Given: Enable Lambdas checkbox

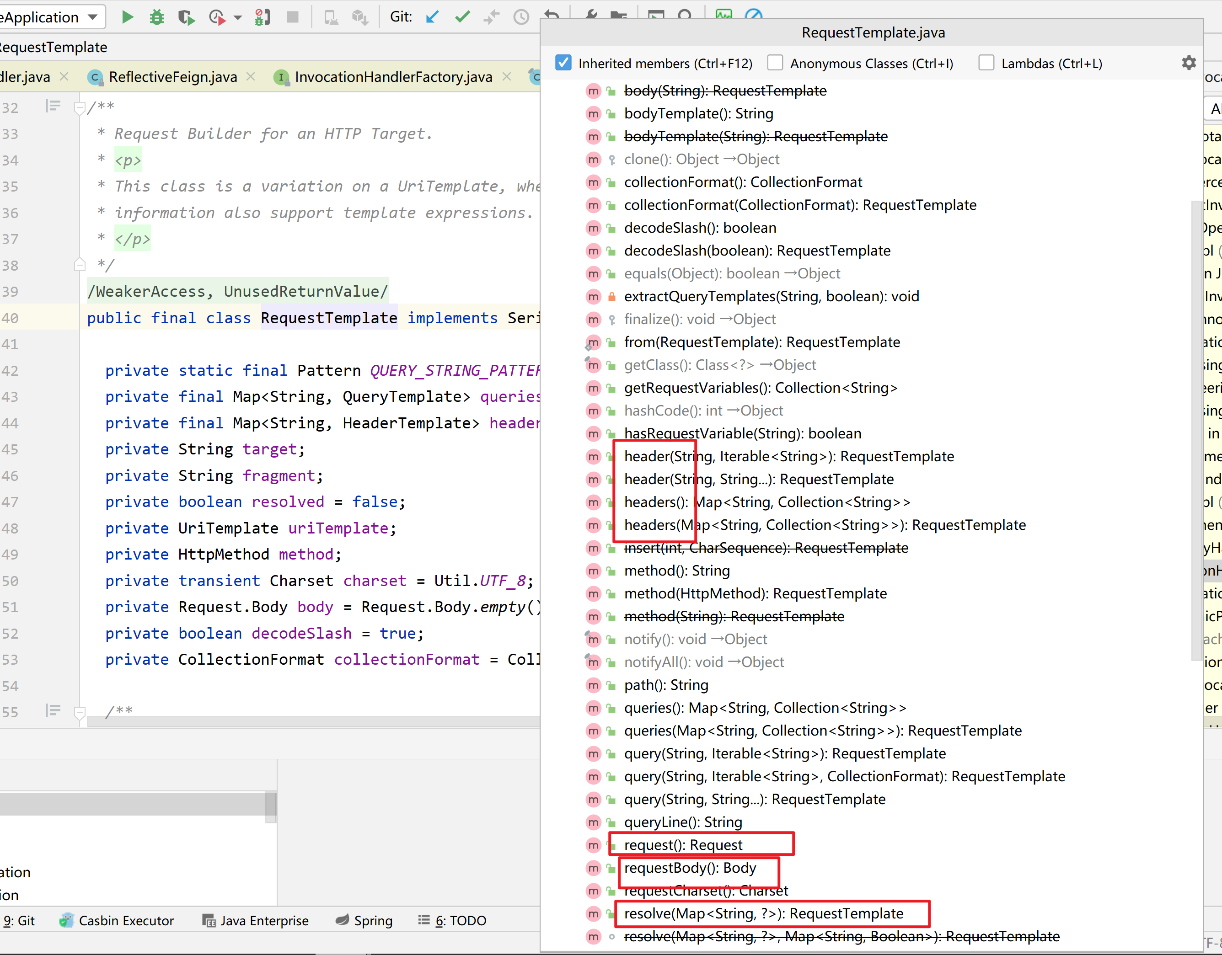Looking at the screenshot, I should click(986, 63).
